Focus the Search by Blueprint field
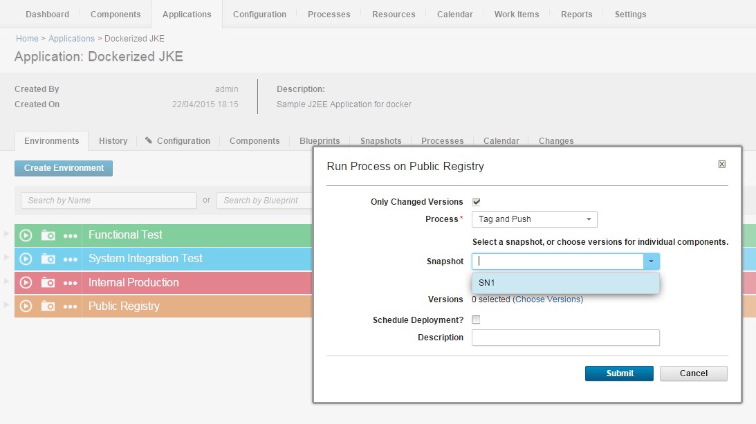Viewport: 756px width, 424px height. tap(265, 201)
